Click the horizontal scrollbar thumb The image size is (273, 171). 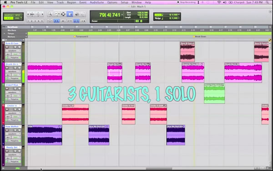(x=159, y=168)
